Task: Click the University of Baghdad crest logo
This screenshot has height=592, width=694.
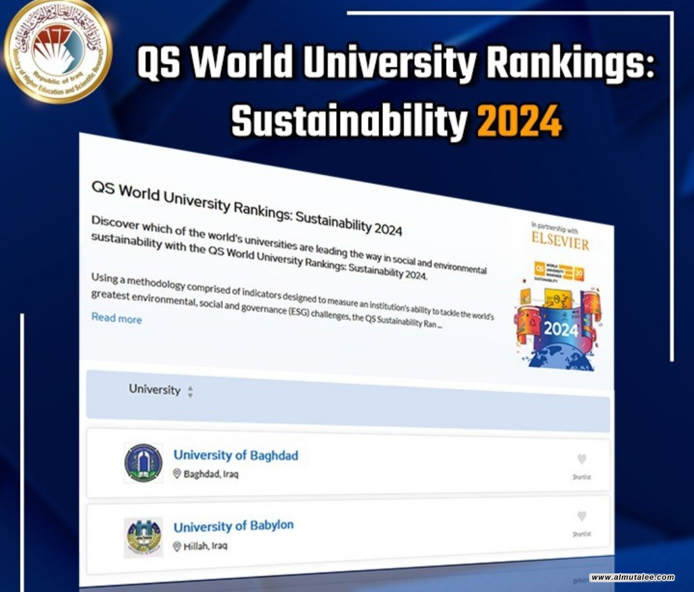Action: pyautogui.click(x=143, y=463)
